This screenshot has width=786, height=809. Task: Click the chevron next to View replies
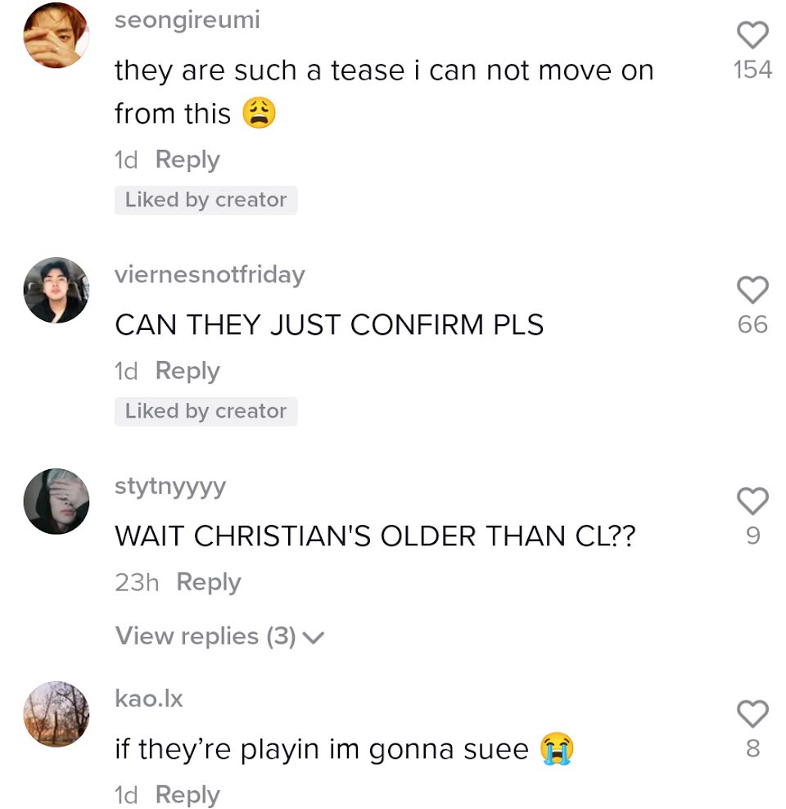click(314, 638)
